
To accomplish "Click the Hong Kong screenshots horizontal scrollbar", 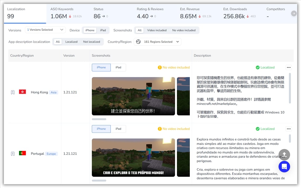I will (99, 119).
